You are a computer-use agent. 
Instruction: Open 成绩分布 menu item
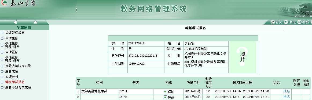coord(12,76)
